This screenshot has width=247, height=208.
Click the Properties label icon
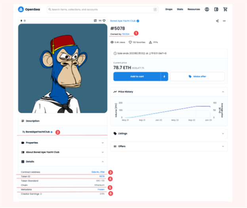(x=23, y=143)
